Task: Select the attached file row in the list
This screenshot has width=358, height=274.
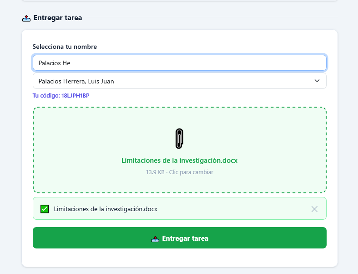Action: [180, 208]
